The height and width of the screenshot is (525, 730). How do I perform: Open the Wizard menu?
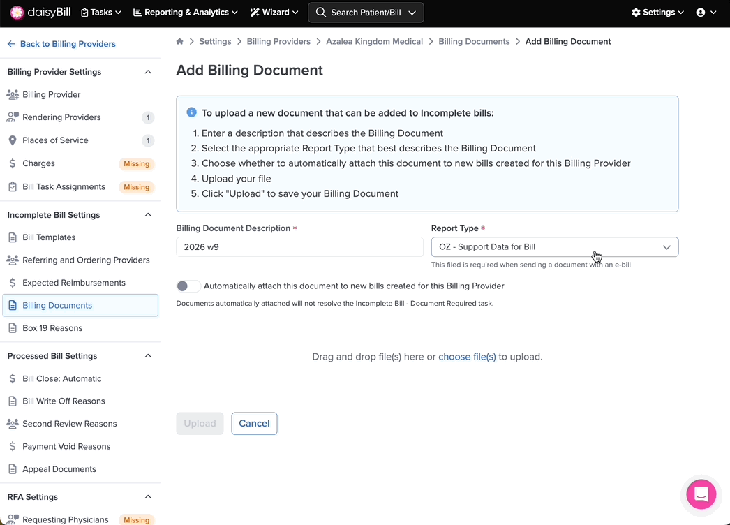(274, 13)
